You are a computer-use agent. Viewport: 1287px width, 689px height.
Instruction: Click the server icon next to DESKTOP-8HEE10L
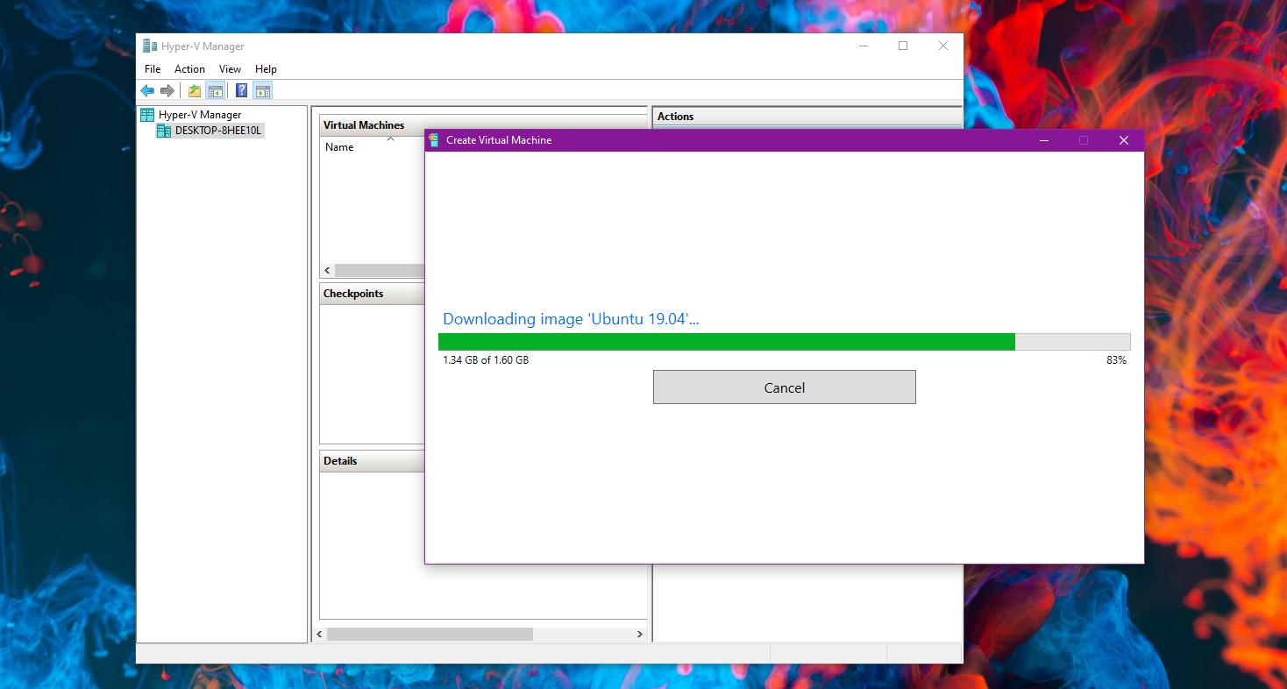[x=164, y=131]
